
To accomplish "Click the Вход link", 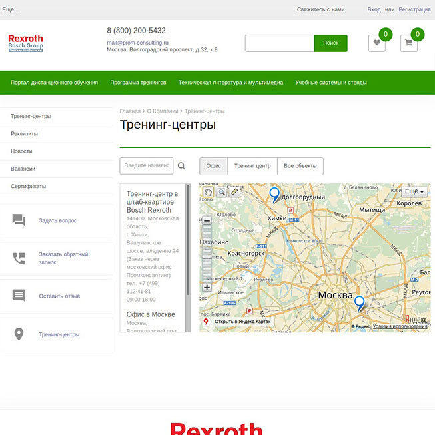I will tap(374, 9).
